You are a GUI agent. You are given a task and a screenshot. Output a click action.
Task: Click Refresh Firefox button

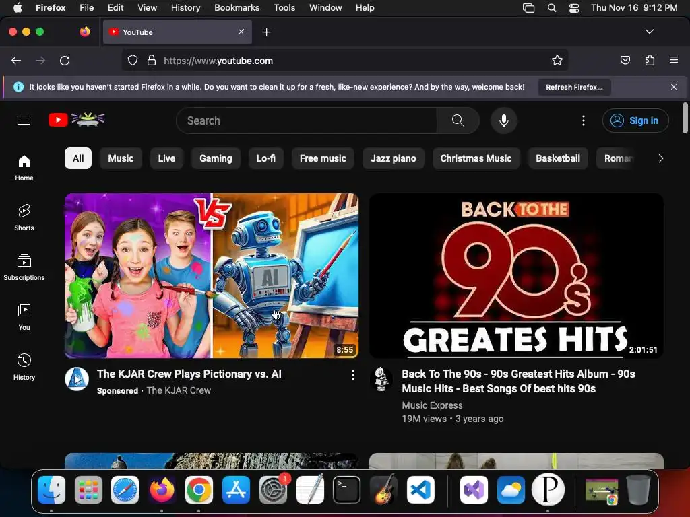click(x=574, y=87)
